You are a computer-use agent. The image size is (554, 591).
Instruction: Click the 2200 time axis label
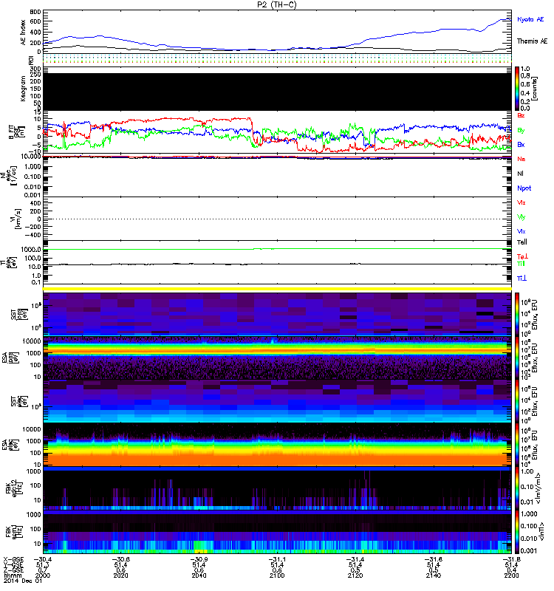click(x=511, y=575)
